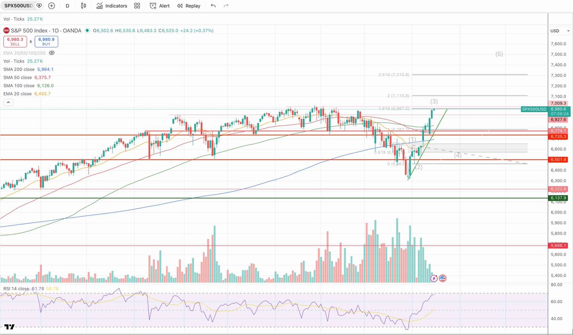Undo the last chart action

click(213, 6)
